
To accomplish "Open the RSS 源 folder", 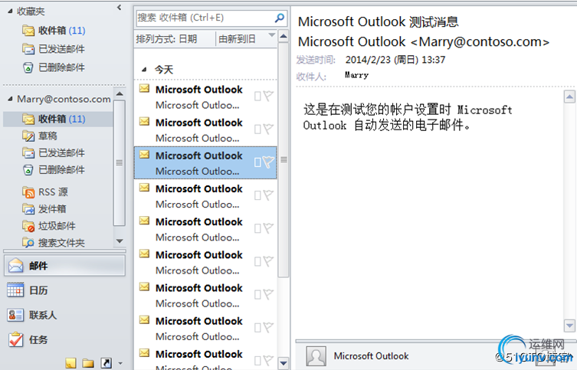I will 45,192.
